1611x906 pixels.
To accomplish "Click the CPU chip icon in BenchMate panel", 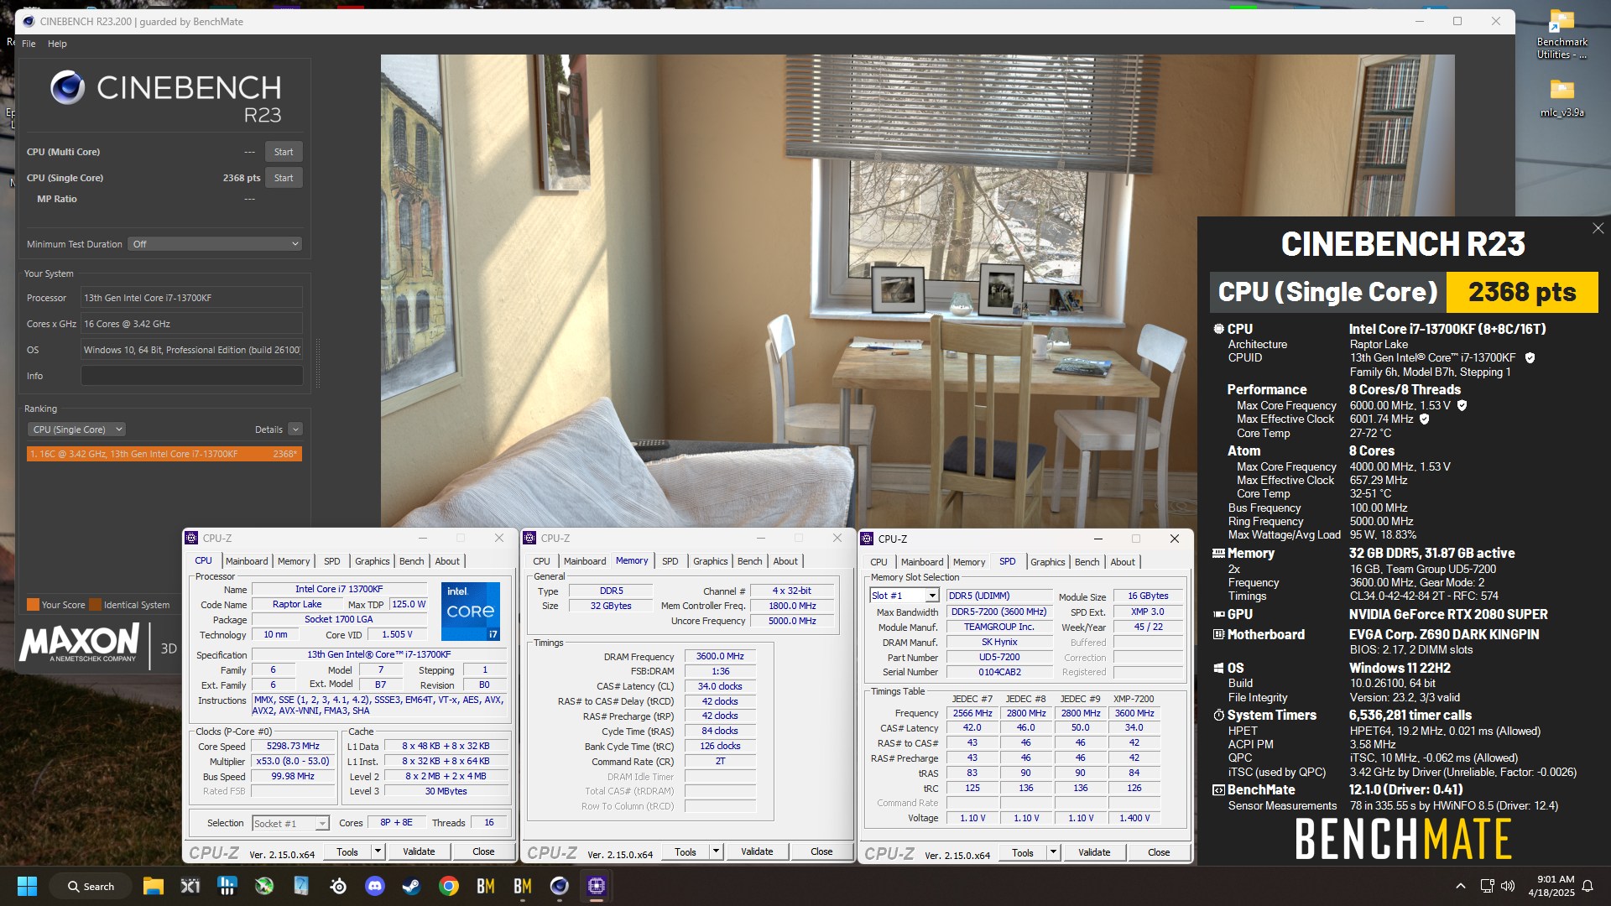I will click(1218, 329).
